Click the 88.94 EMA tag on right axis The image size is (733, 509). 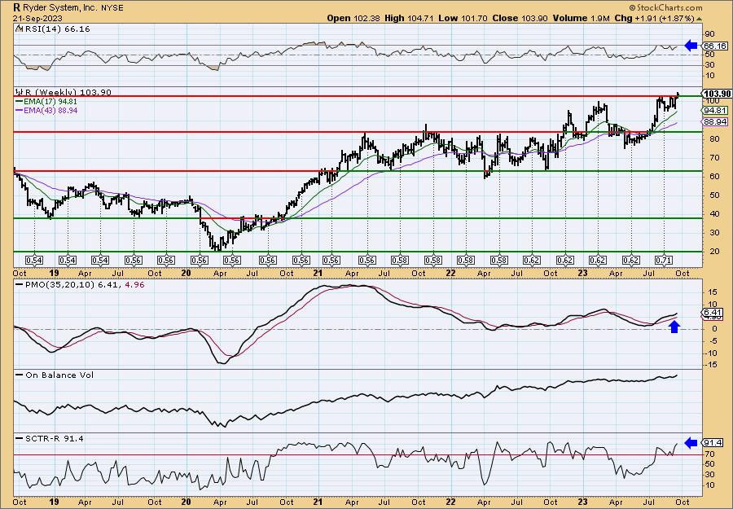point(715,121)
